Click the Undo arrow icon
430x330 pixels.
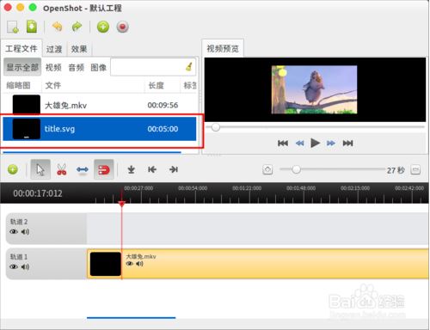(x=58, y=27)
